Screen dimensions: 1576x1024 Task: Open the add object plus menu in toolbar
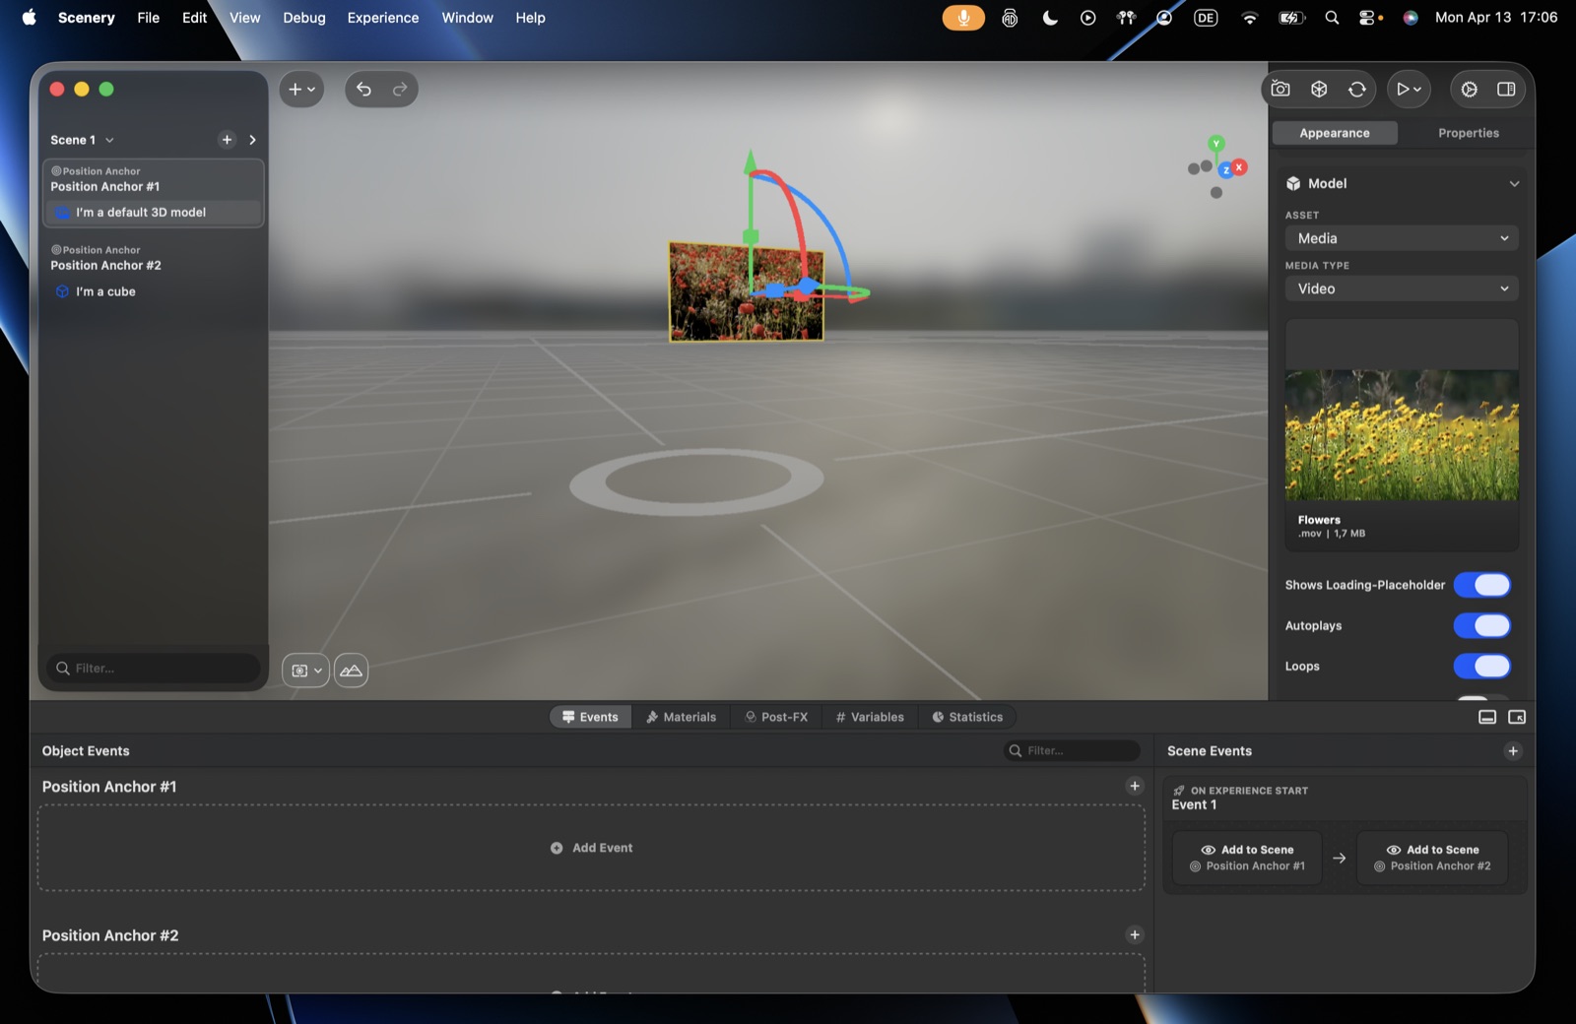(x=301, y=90)
